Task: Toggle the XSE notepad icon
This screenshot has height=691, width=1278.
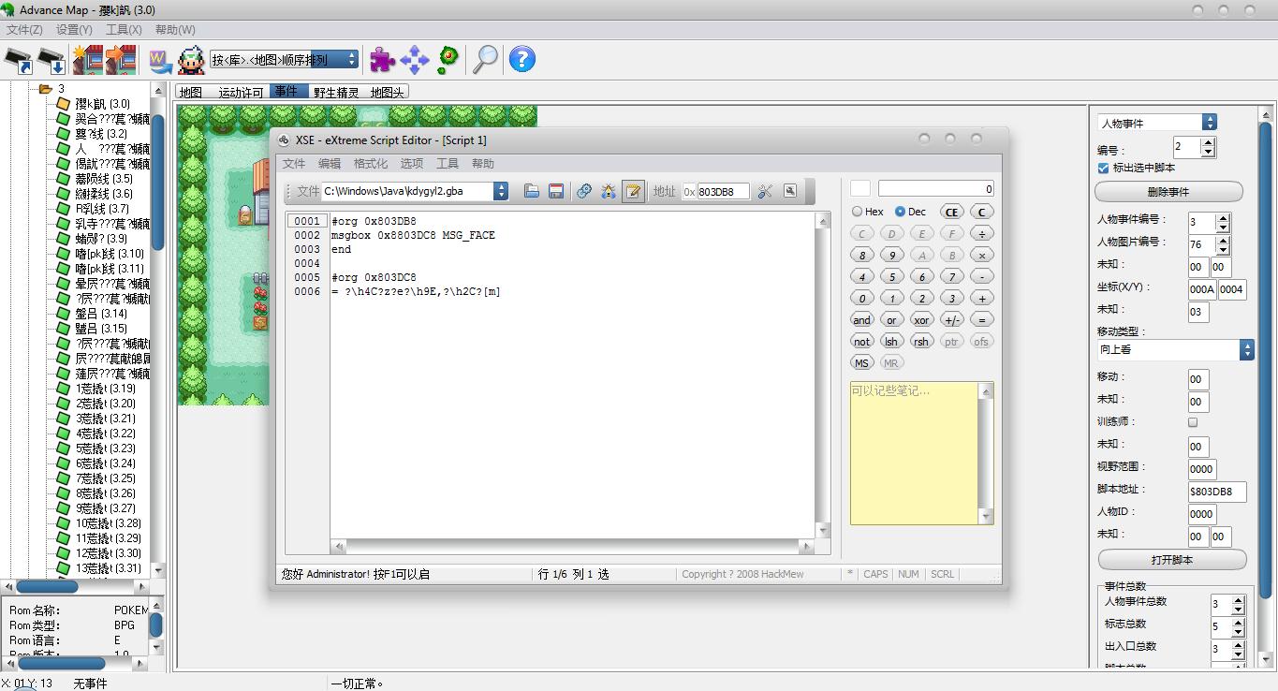Action: click(x=633, y=191)
